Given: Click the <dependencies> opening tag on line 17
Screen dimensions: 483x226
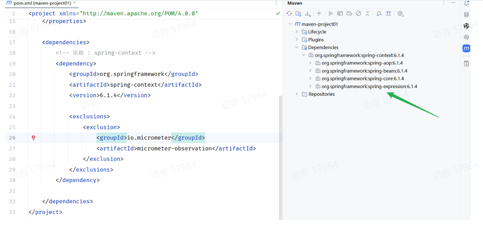Looking at the screenshot, I should (x=66, y=43).
